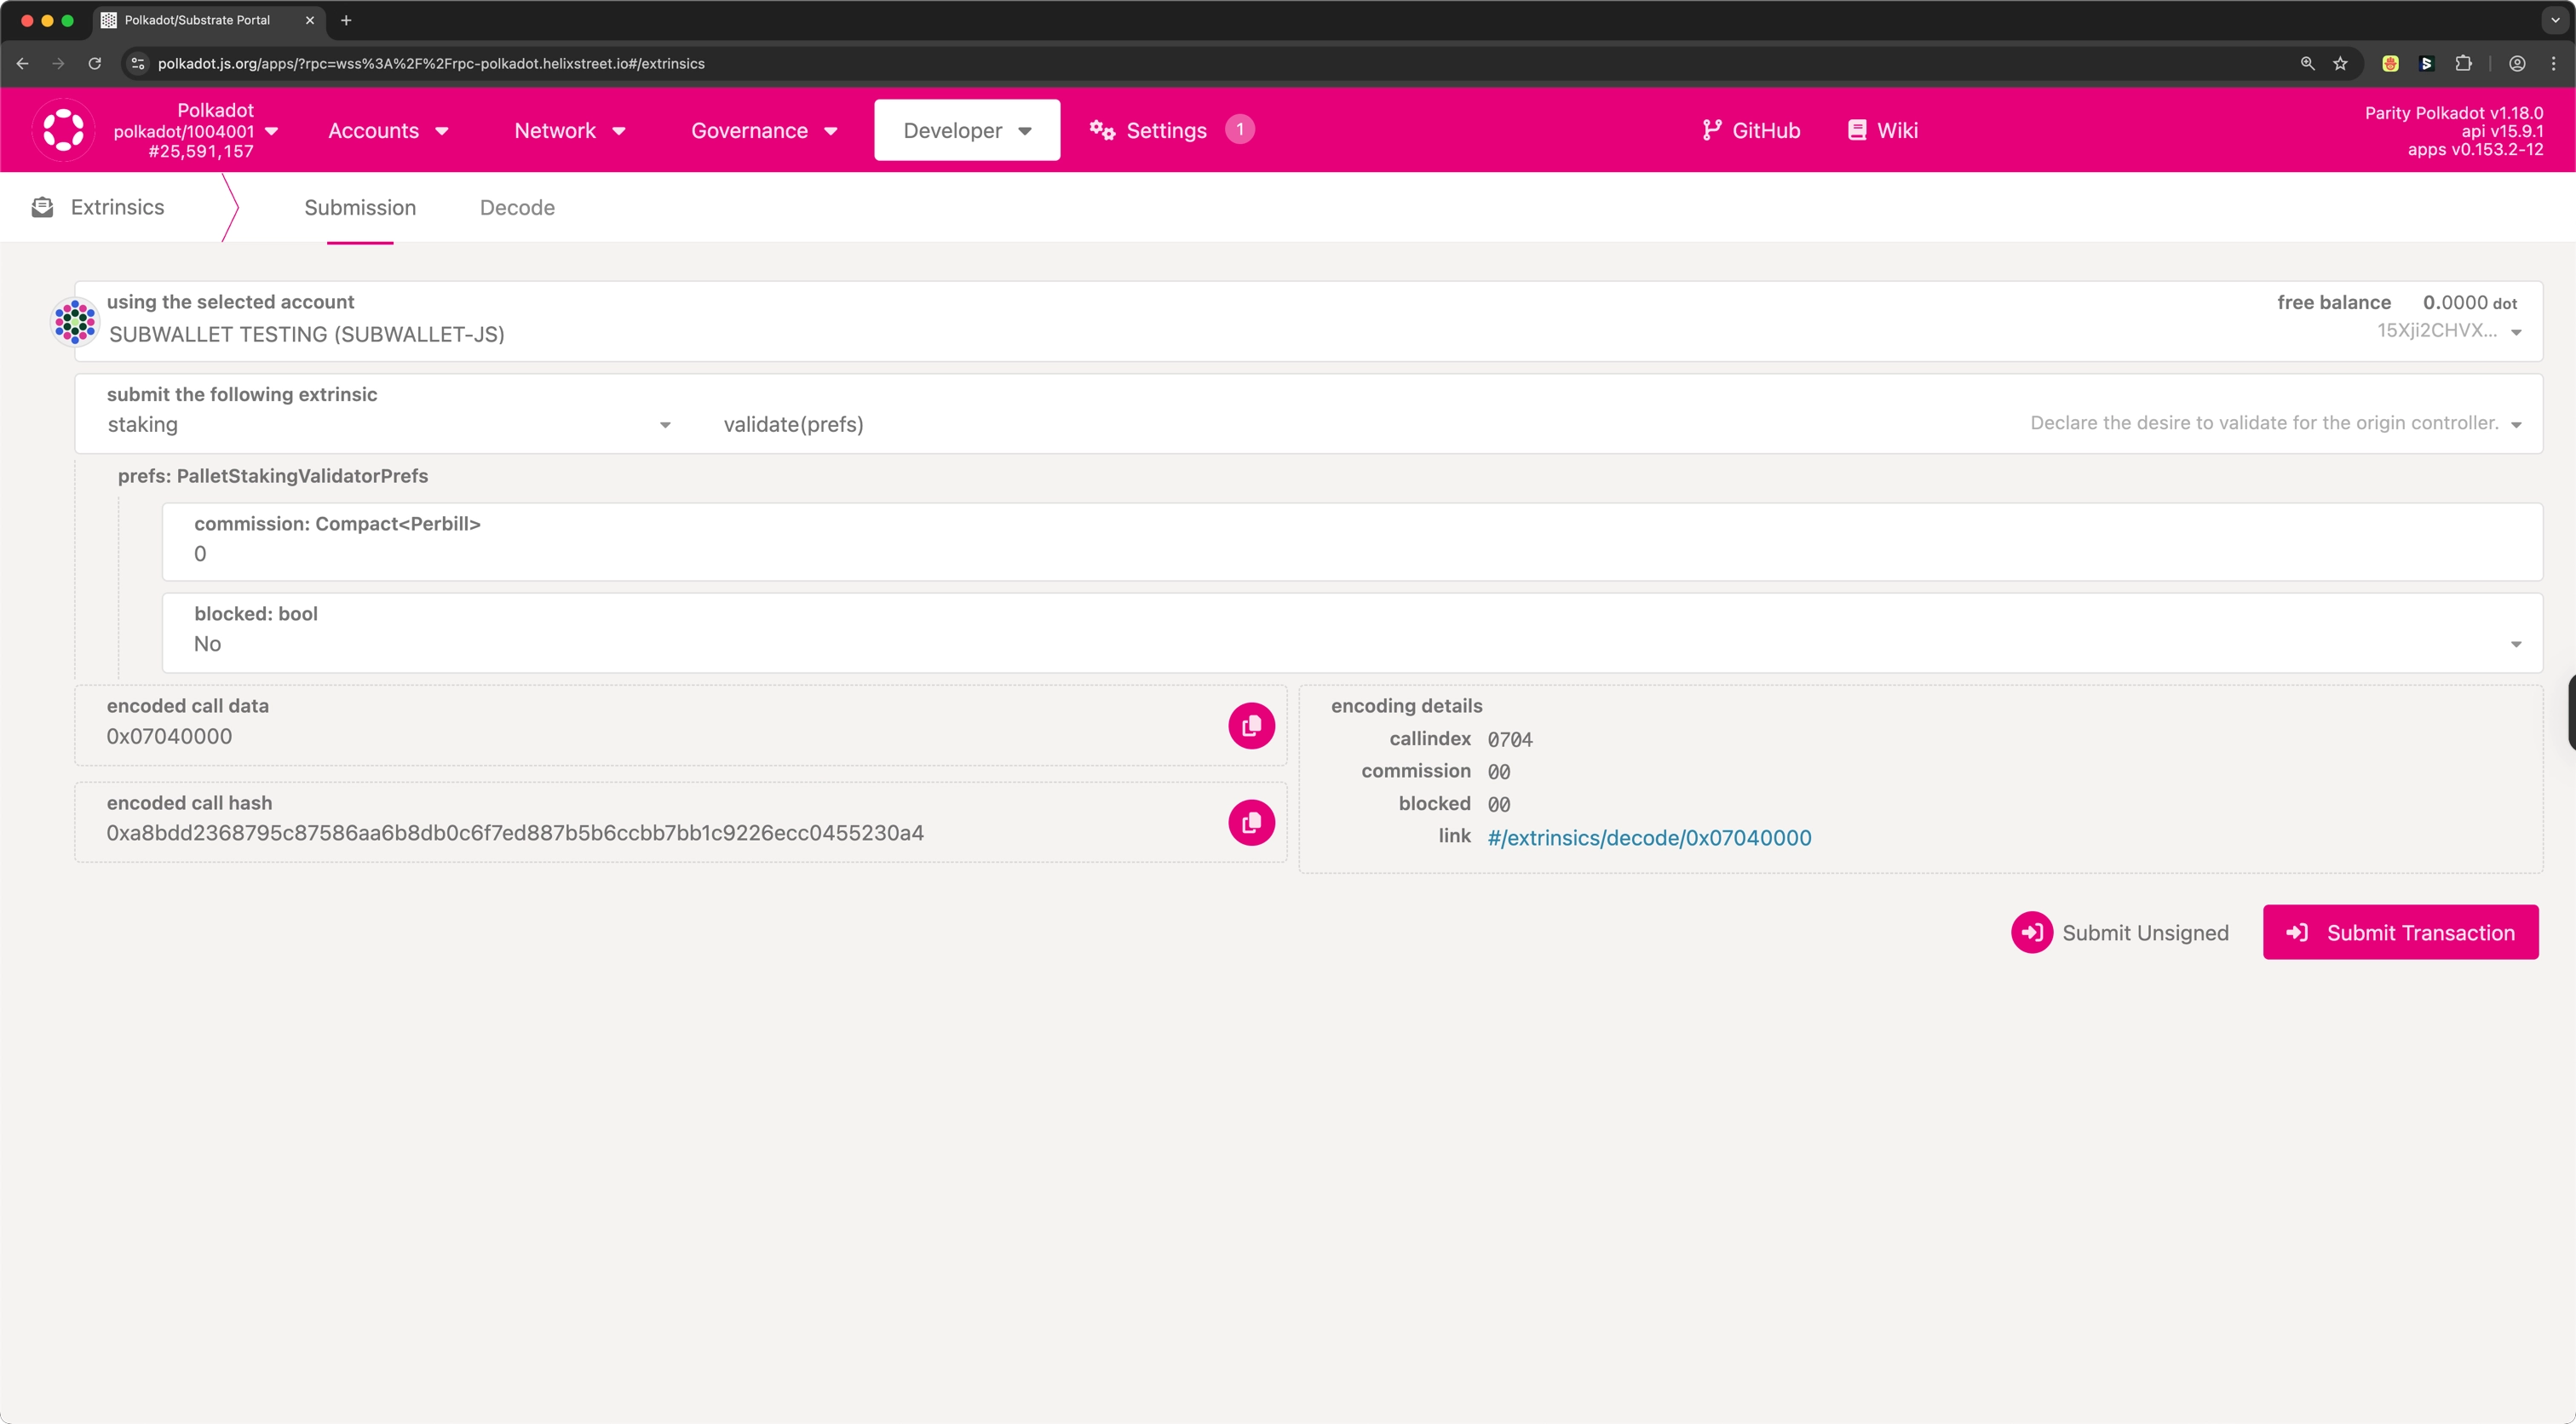Open the settings notification badge
Viewport: 2576px width, 1424px height.
1240,129
